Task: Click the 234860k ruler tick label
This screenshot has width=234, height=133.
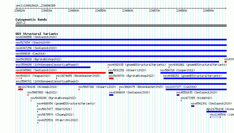Action: point(128,11)
